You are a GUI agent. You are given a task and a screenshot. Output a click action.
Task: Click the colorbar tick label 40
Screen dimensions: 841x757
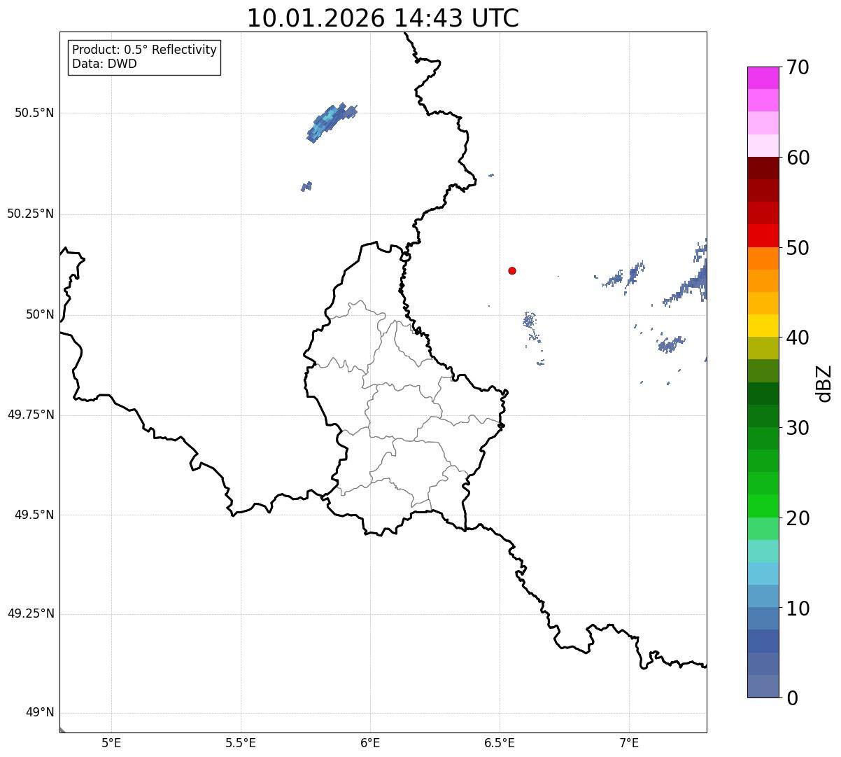tap(798, 338)
